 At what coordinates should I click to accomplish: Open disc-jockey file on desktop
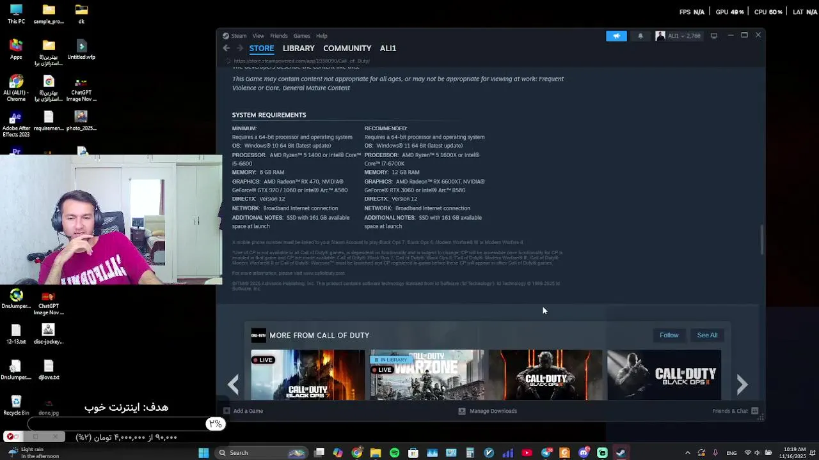click(x=49, y=334)
